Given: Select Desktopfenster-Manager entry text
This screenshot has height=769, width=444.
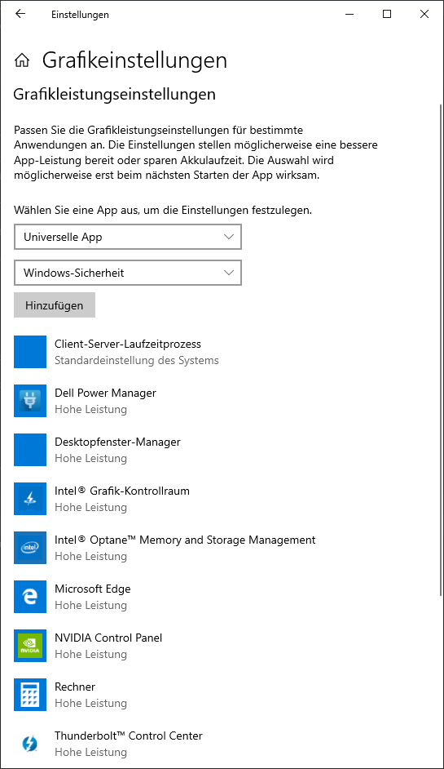Looking at the screenshot, I should (x=117, y=442).
